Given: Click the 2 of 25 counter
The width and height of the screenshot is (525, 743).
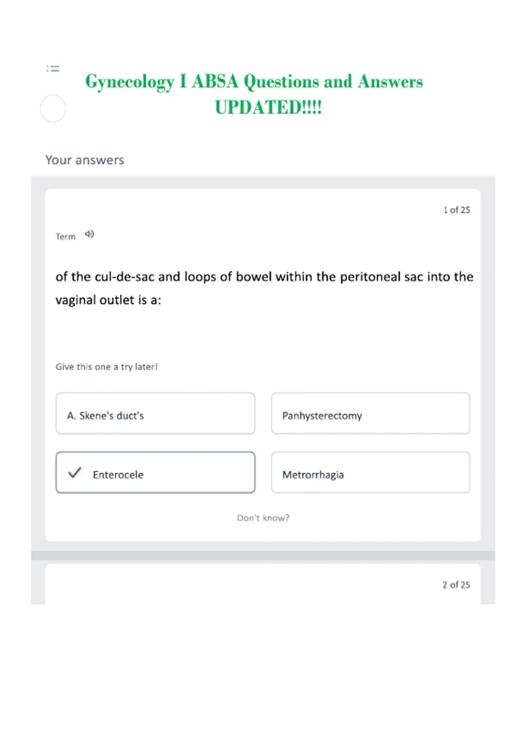Looking at the screenshot, I should tap(456, 585).
